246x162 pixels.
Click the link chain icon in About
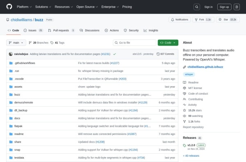[x=184, y=67]
